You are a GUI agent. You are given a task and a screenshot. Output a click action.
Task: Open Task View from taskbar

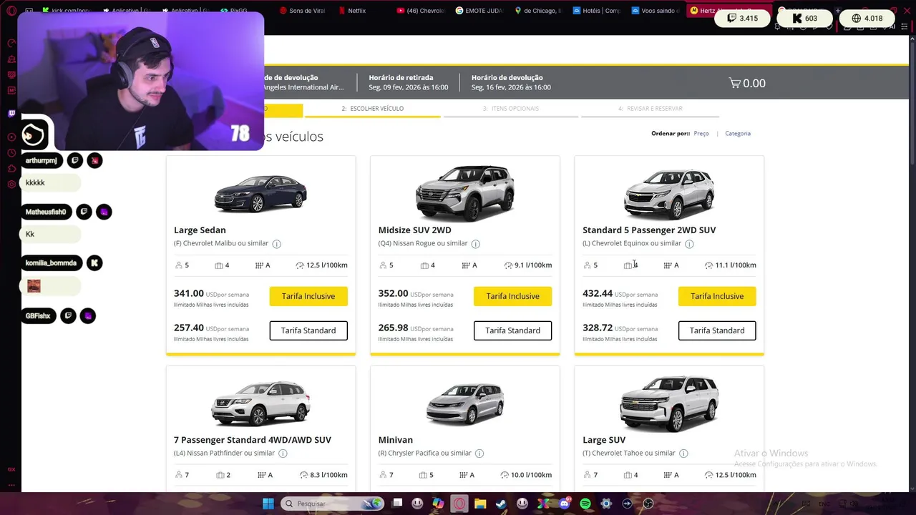[x=397, y=504]
